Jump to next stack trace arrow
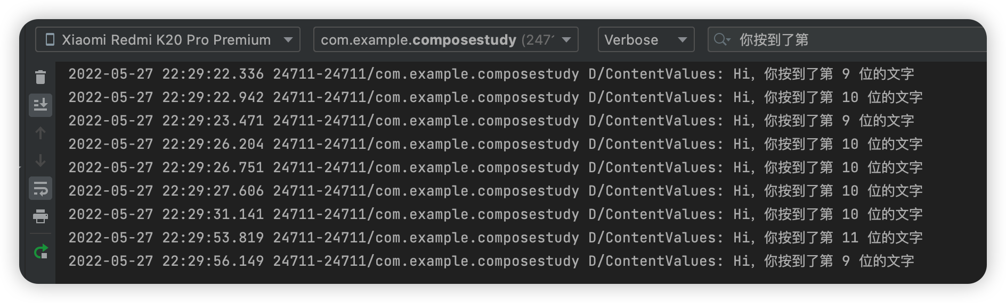This screenshot has width=1006, height=303. pos(40,161)
